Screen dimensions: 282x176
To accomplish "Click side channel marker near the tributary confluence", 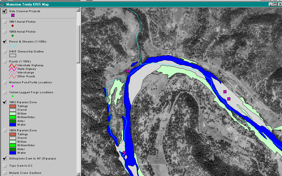I will click(x=128, y=71).
